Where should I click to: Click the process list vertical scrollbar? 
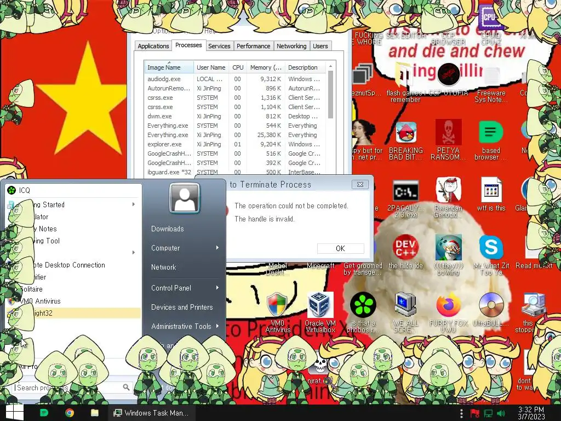tap(330, 95)
